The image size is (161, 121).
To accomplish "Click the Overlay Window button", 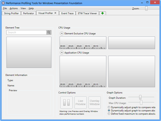I will click(x=95, y=102).
